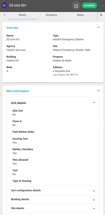This screenshot has height=215, width=105.
Task: Go to previous tabs with left arrow
Action: [x=5, y=15]
